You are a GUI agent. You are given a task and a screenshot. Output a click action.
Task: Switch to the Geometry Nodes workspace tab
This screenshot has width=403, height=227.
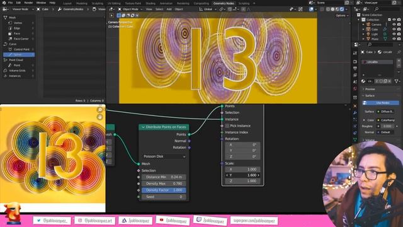tap(224, 3)
